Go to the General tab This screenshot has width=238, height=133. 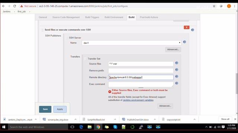(x=43, y=17)
